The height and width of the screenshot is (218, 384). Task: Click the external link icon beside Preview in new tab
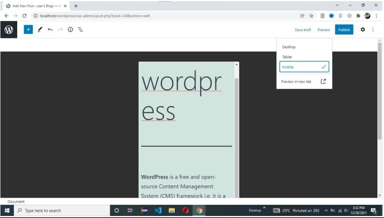323,81
